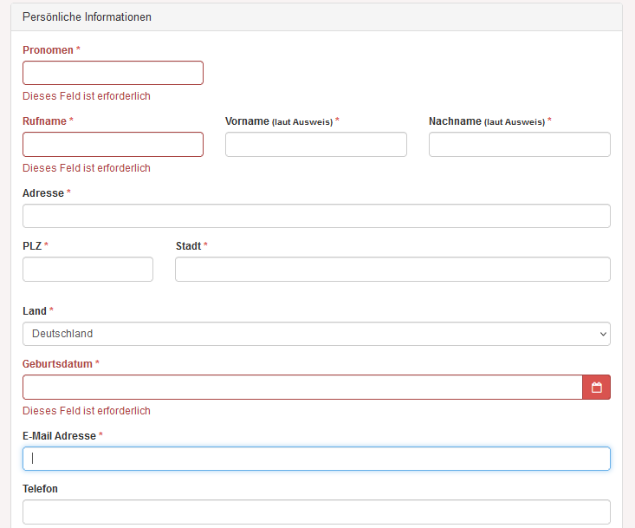This screenshot has width=635, height=528.
Task: Click into the Telefon input field
Action: 316,512
